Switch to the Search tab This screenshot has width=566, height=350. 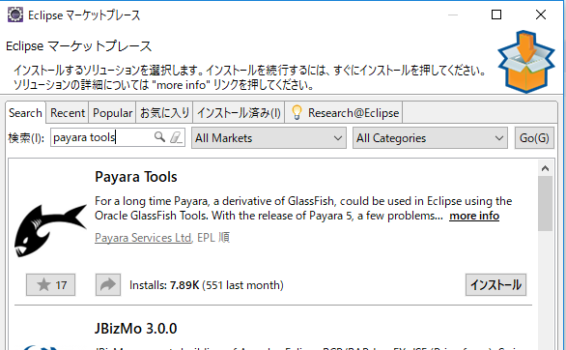25,113
